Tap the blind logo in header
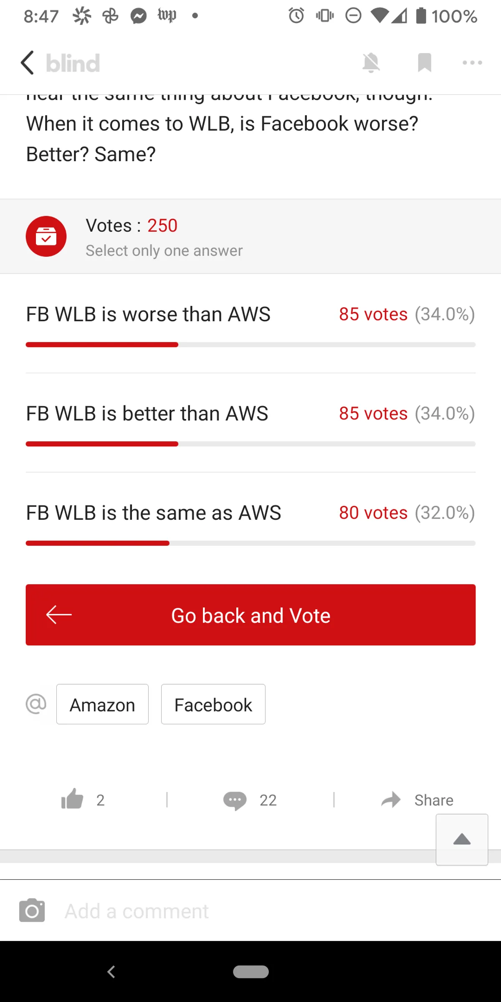The width and height of the screenshot is (501, 1002). (73, 63)
